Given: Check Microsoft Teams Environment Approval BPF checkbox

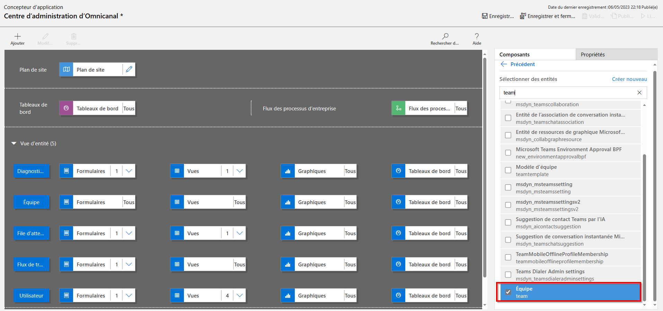Looking at the screenshot, I should [x=508, y=153].
